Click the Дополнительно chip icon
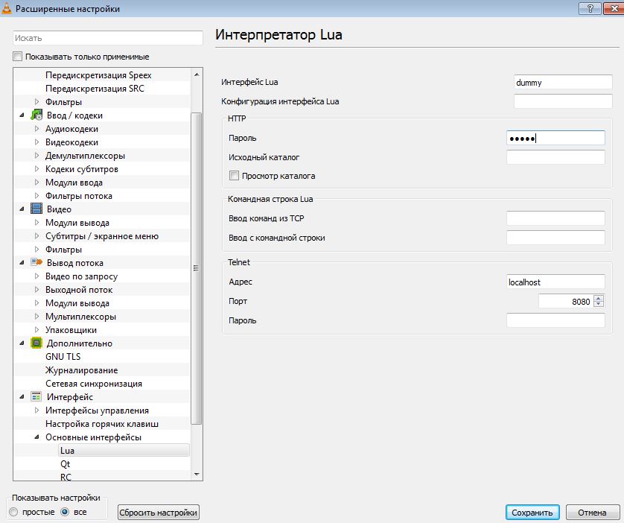 point(36,343)
